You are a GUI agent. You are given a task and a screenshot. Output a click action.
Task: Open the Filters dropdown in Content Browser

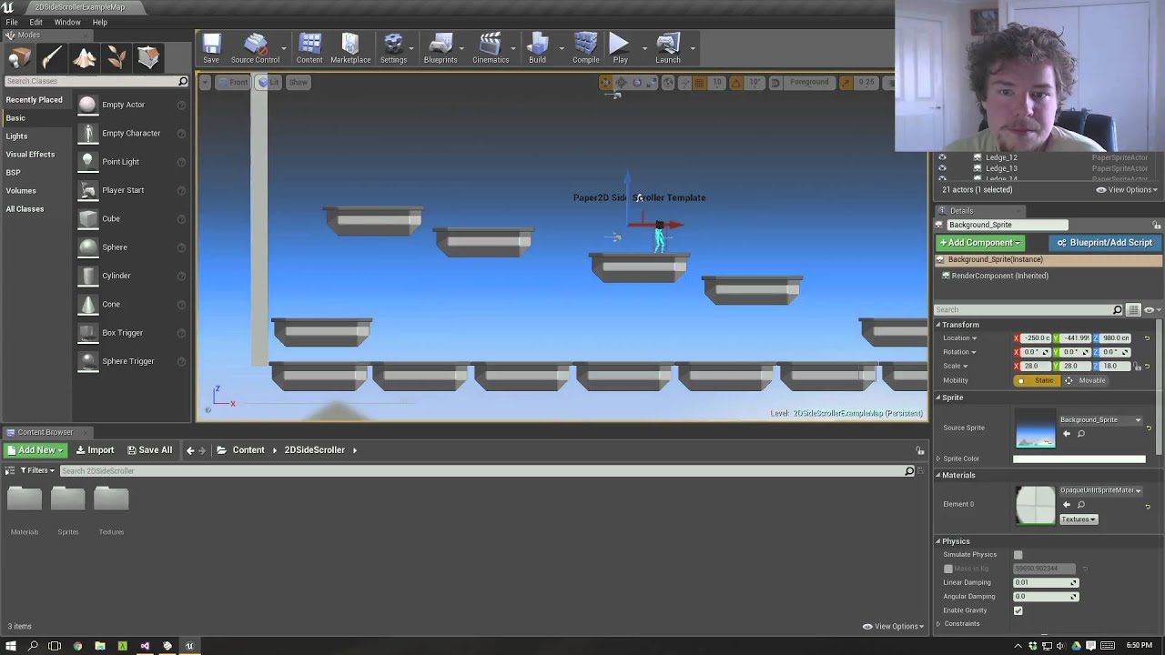[x=36, y=470]
